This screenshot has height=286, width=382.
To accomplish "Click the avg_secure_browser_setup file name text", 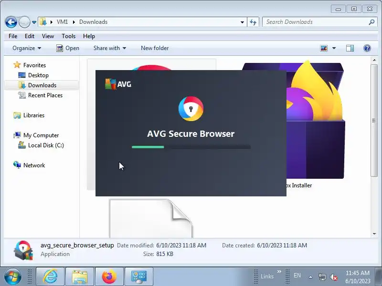I will coord(77,245).
